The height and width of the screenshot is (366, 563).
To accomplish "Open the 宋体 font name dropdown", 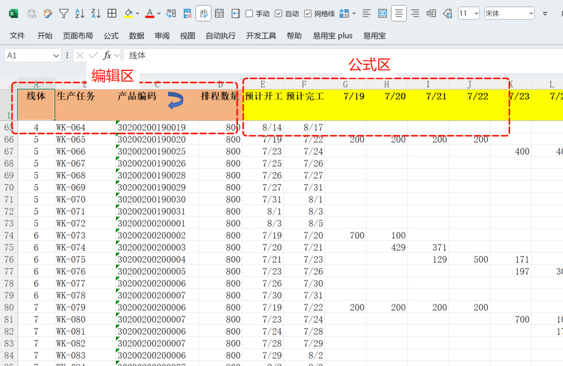I will click(531, 14).
